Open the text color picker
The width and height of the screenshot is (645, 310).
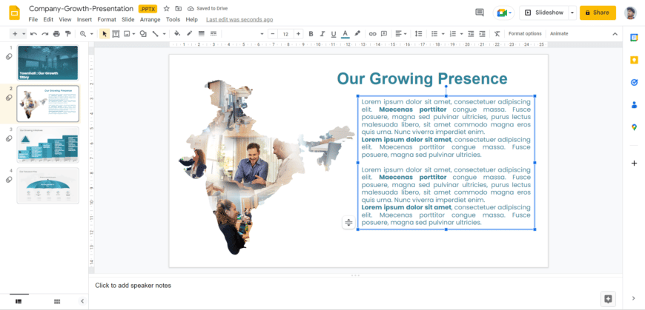click(x=345, y=34)
